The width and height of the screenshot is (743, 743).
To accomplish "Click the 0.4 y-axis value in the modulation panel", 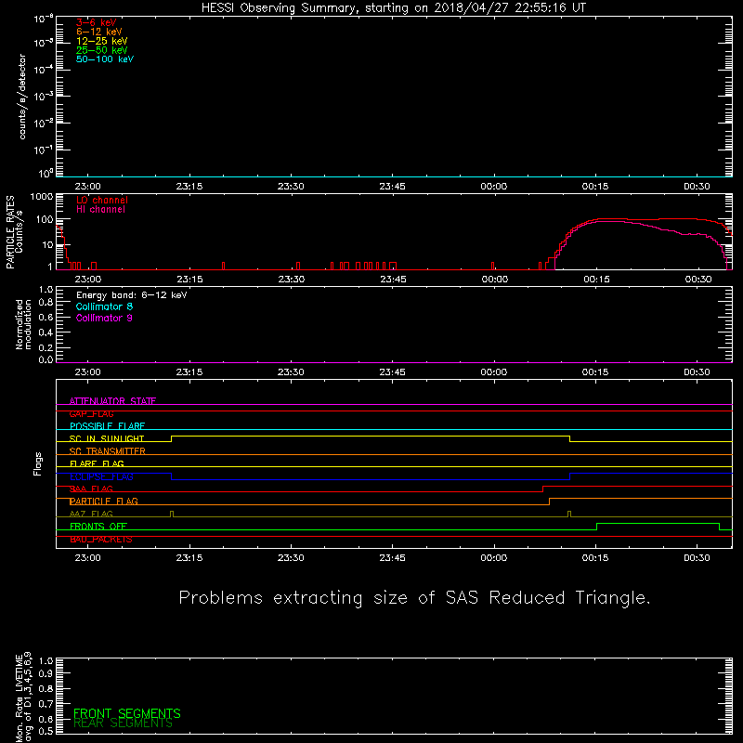I will (x=46, y=332).
